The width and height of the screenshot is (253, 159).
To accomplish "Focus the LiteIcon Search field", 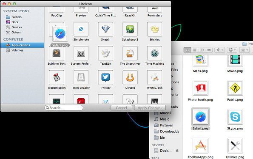I will (x=64, y=108).
